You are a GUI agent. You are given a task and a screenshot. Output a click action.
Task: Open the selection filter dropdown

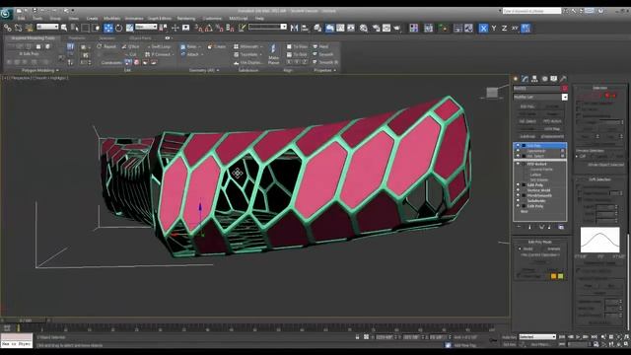[47, 27]
